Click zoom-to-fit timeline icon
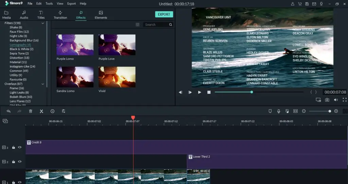The width and height of the screenshot is (348, 184). pos(295,111)
